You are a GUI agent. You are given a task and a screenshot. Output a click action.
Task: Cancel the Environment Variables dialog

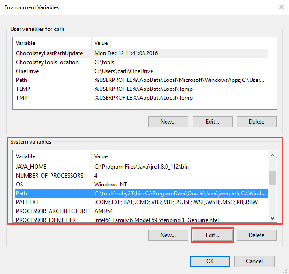(254, 261)
